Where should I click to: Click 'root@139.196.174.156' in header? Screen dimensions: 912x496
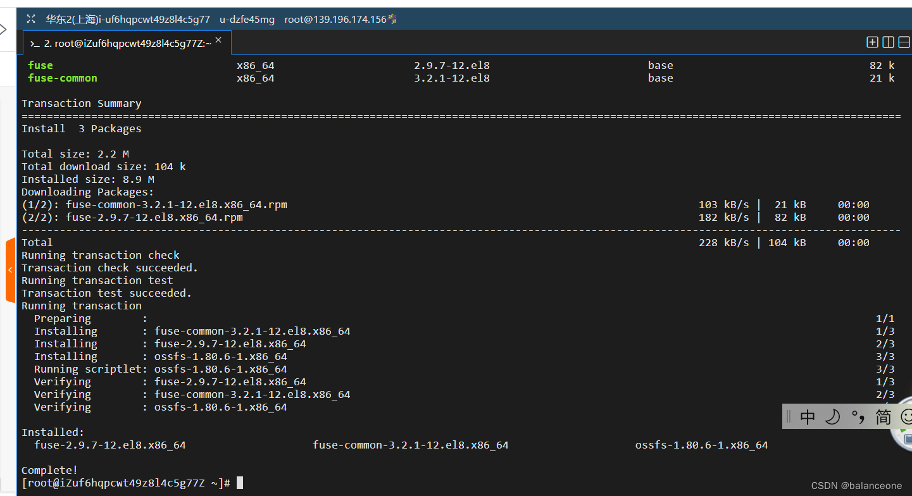point(335,19)
